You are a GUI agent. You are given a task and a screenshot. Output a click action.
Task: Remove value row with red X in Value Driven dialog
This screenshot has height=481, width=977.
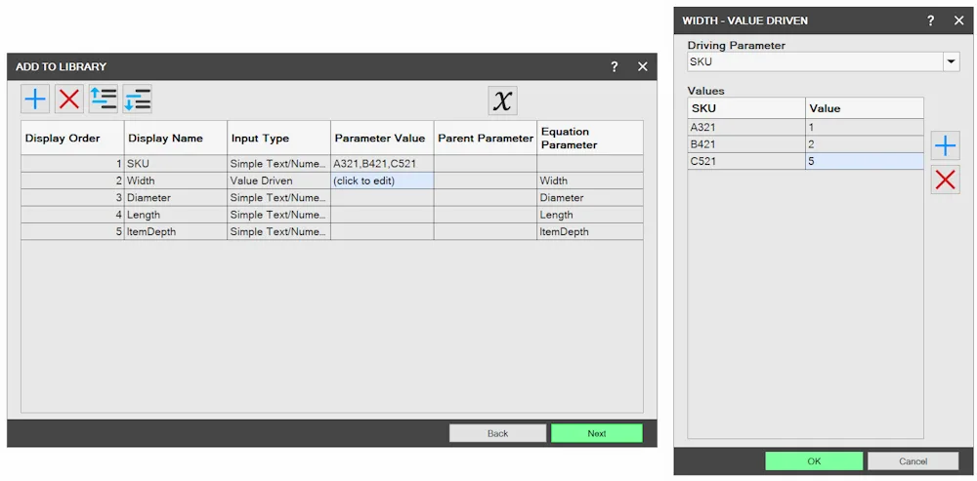pos(945,180)
